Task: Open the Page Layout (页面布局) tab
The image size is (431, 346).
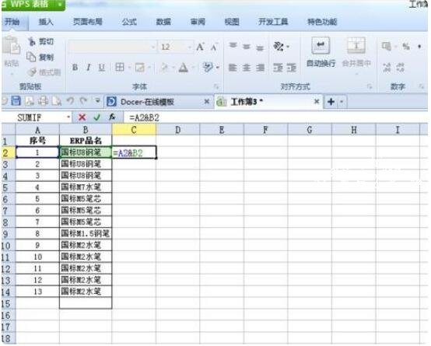Action: tap(88, 22)
